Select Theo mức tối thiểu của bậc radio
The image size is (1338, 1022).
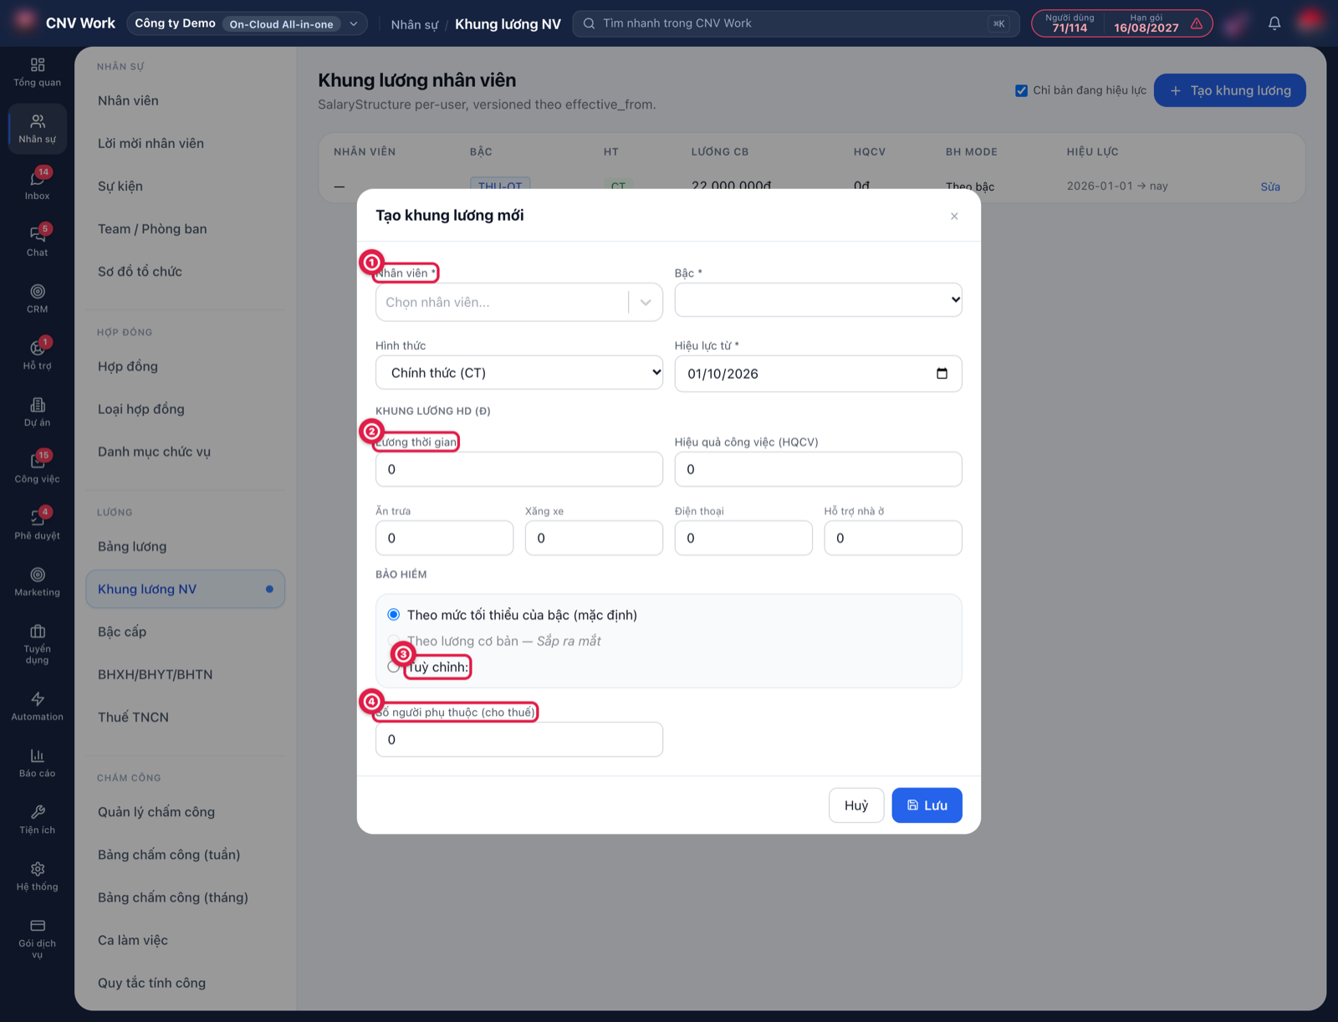click(393, 615)
